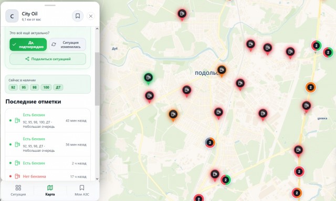The image size is (336, 201).
Task: Select the 92 fuel chip
Action: pos(13,87)
